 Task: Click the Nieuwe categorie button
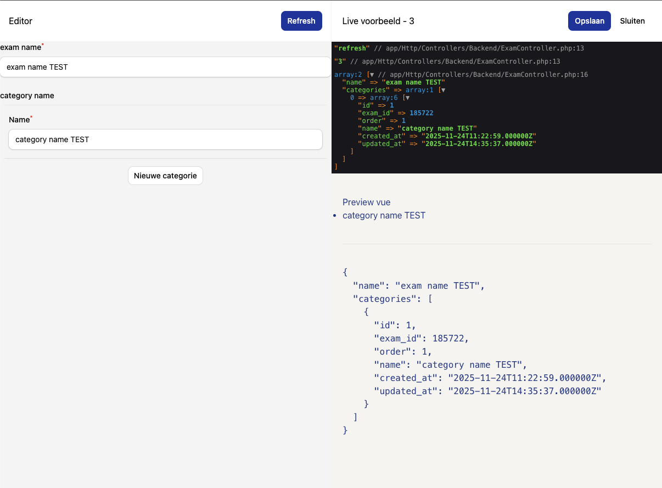(165, 175)
